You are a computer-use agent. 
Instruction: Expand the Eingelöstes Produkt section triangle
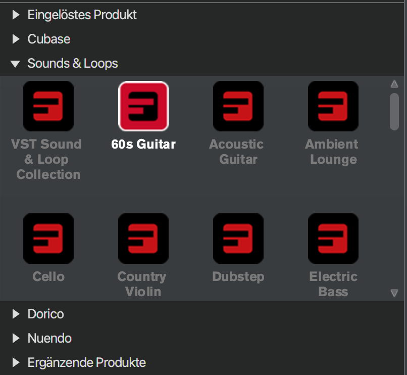point(16,15)
